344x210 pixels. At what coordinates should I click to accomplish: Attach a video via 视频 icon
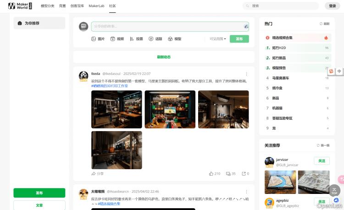[x=117, y=39]
